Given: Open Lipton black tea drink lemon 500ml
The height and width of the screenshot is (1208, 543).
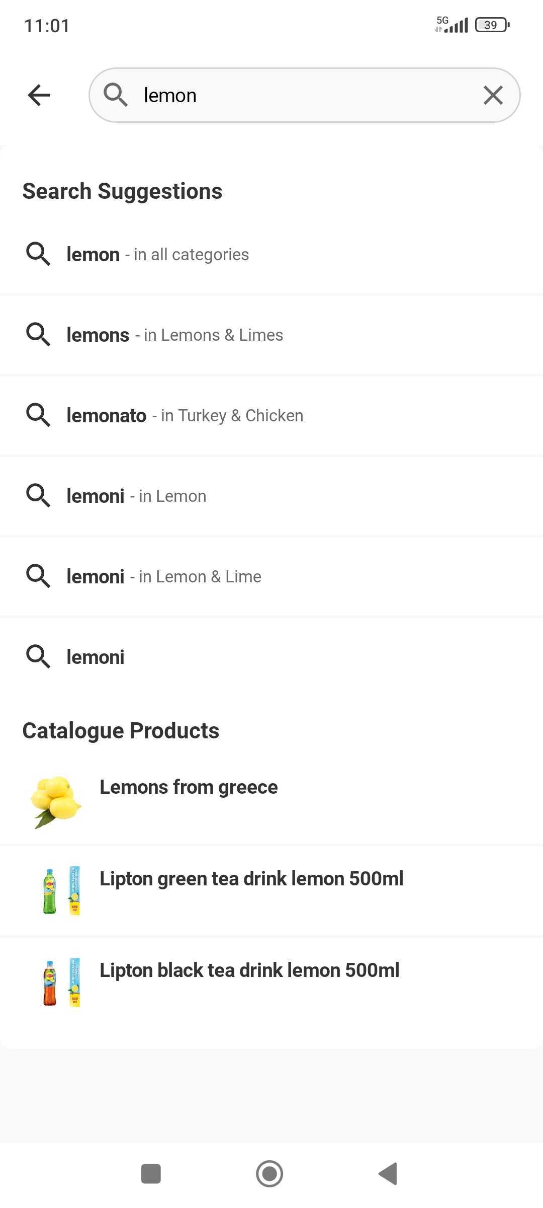Looking at the screenshot, I should tap(249, 970).
